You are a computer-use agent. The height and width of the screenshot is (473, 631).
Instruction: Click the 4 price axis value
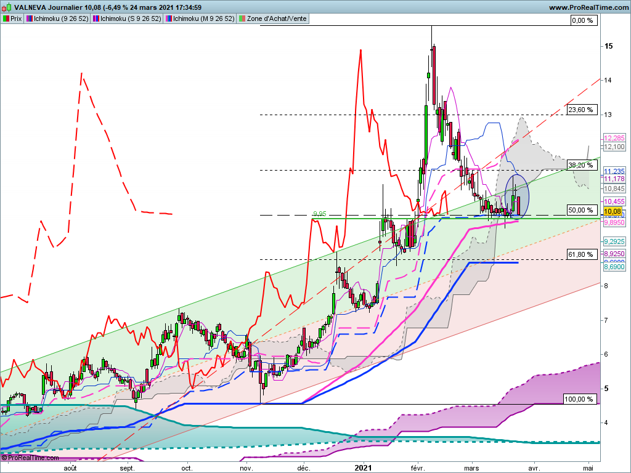(606, 422)
